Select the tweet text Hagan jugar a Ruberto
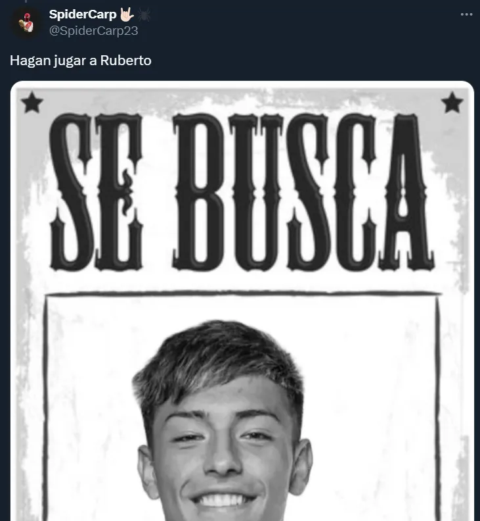480x521 pixels. (x=81, y=61)
